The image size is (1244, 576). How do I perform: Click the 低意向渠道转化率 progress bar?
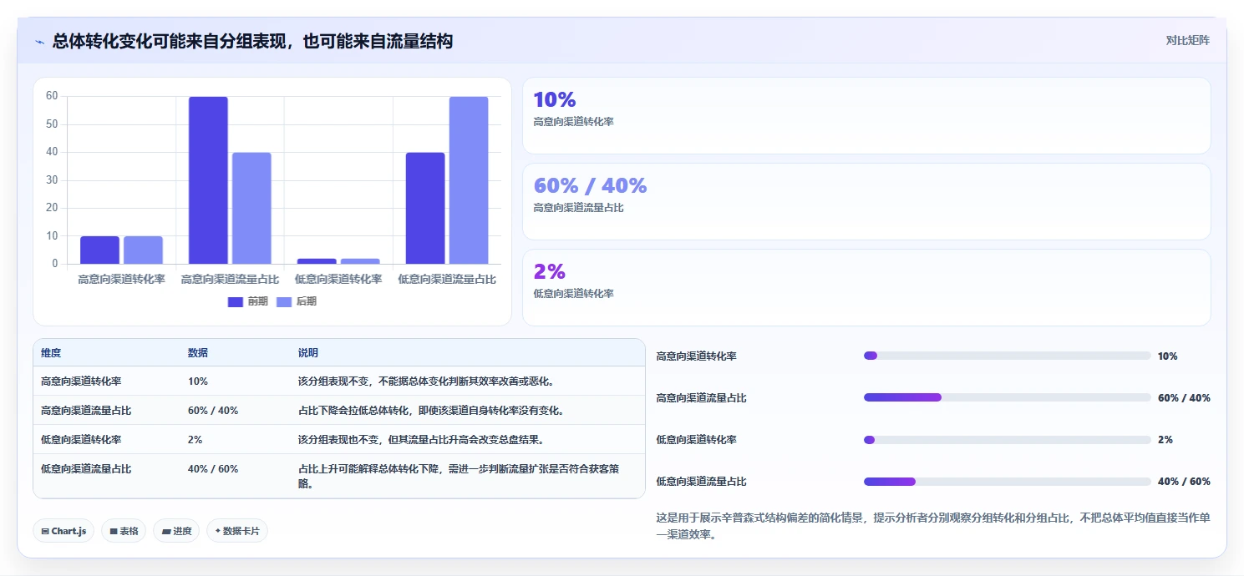pos(1007,439)
